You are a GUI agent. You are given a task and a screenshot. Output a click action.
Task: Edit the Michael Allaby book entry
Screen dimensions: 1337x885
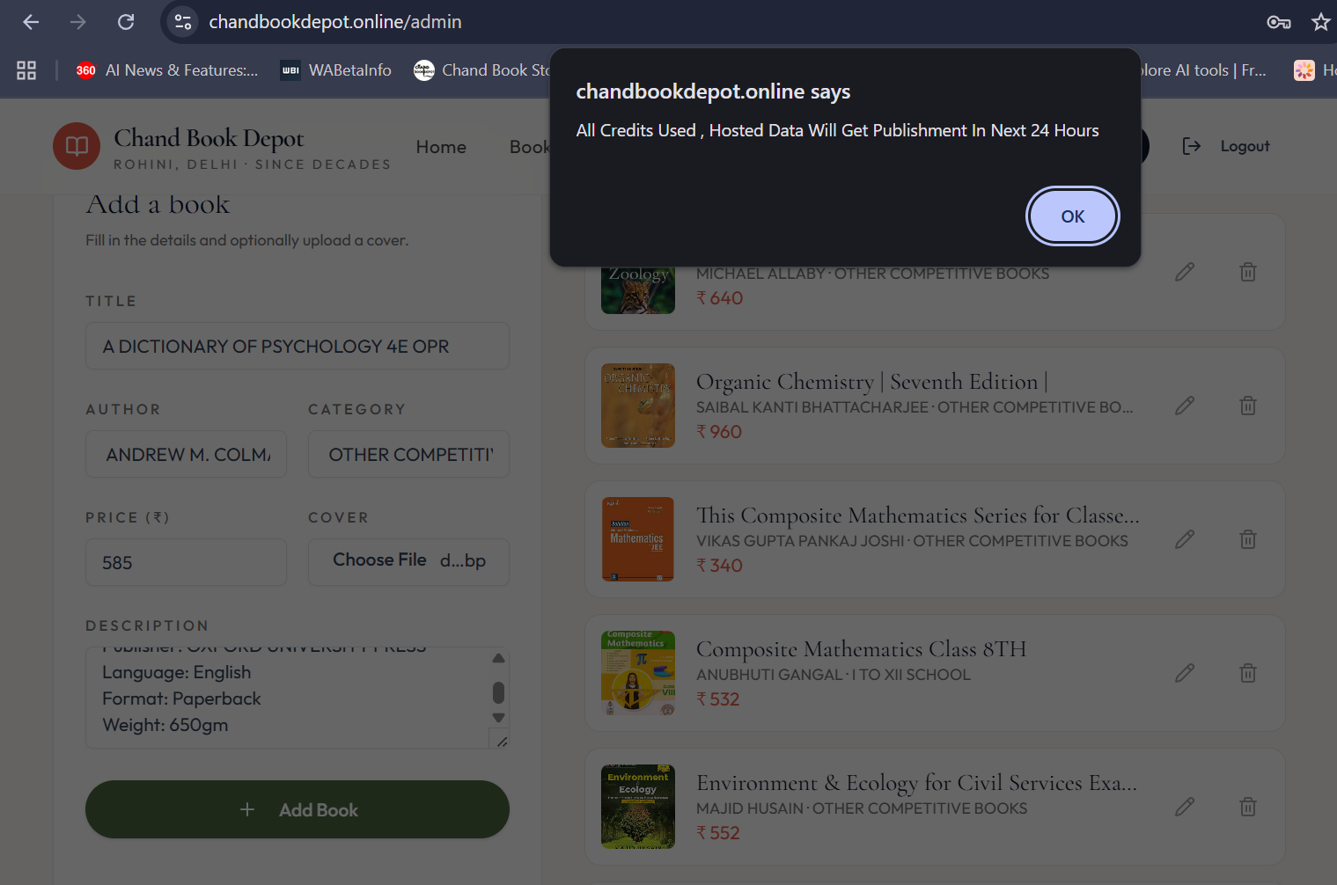click(x=1185, y=272)
